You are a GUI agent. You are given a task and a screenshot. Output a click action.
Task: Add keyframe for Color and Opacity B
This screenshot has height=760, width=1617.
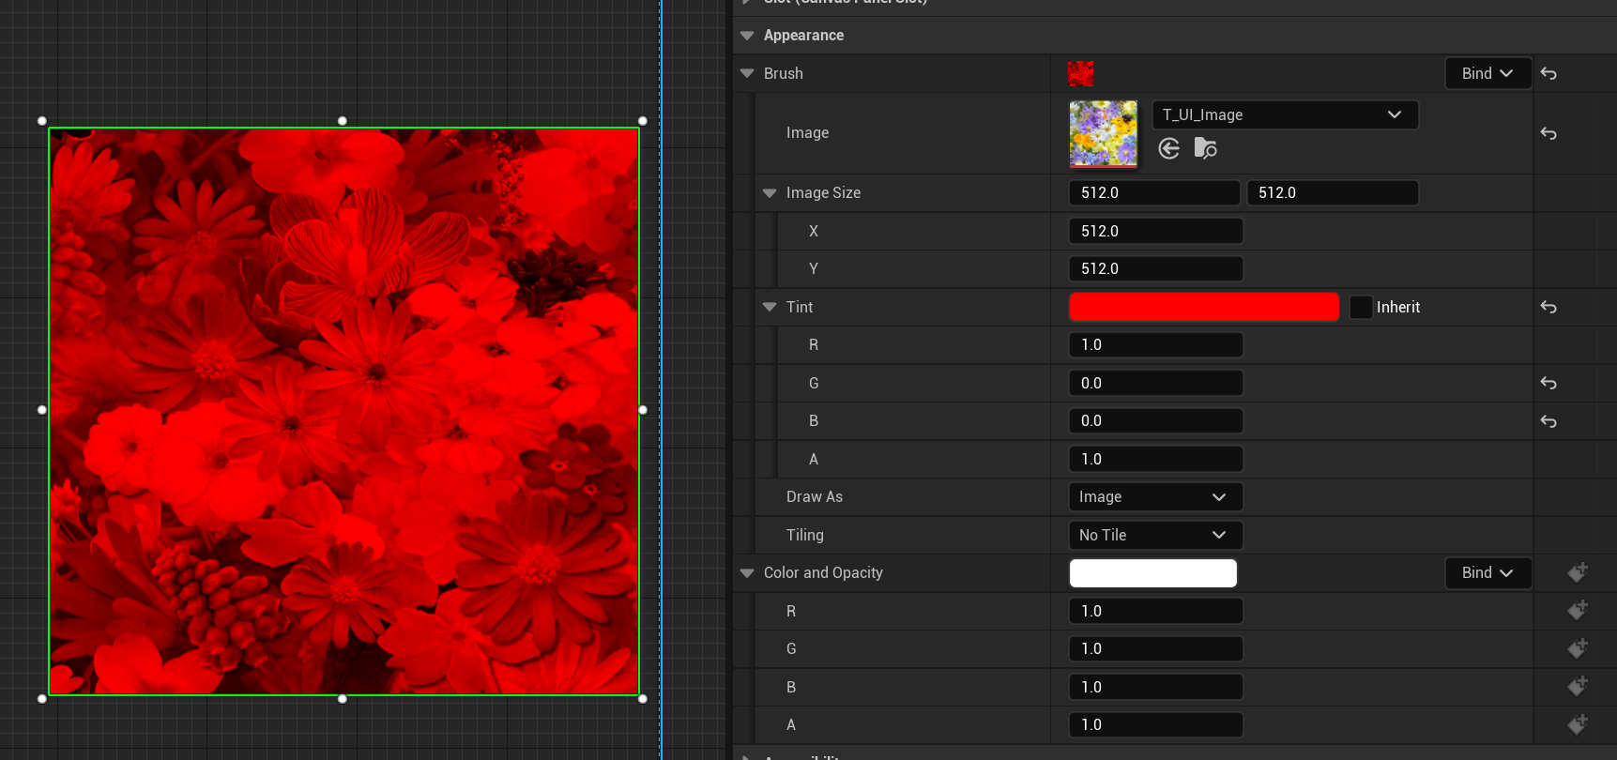click(x=1578, y=687)
